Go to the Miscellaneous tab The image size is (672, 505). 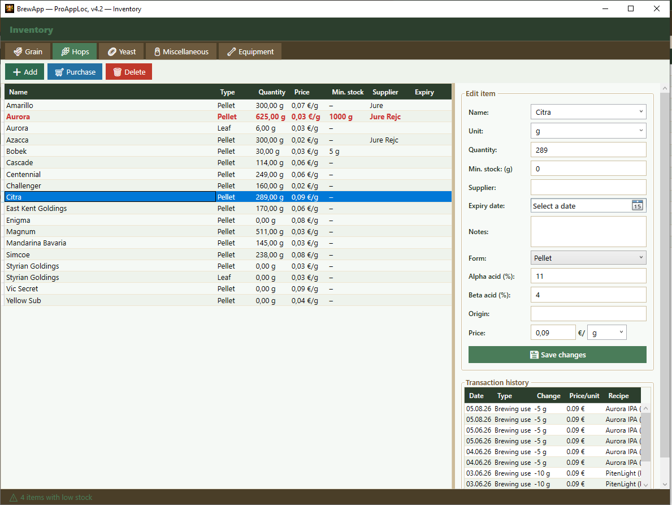[x=181, y=51]
